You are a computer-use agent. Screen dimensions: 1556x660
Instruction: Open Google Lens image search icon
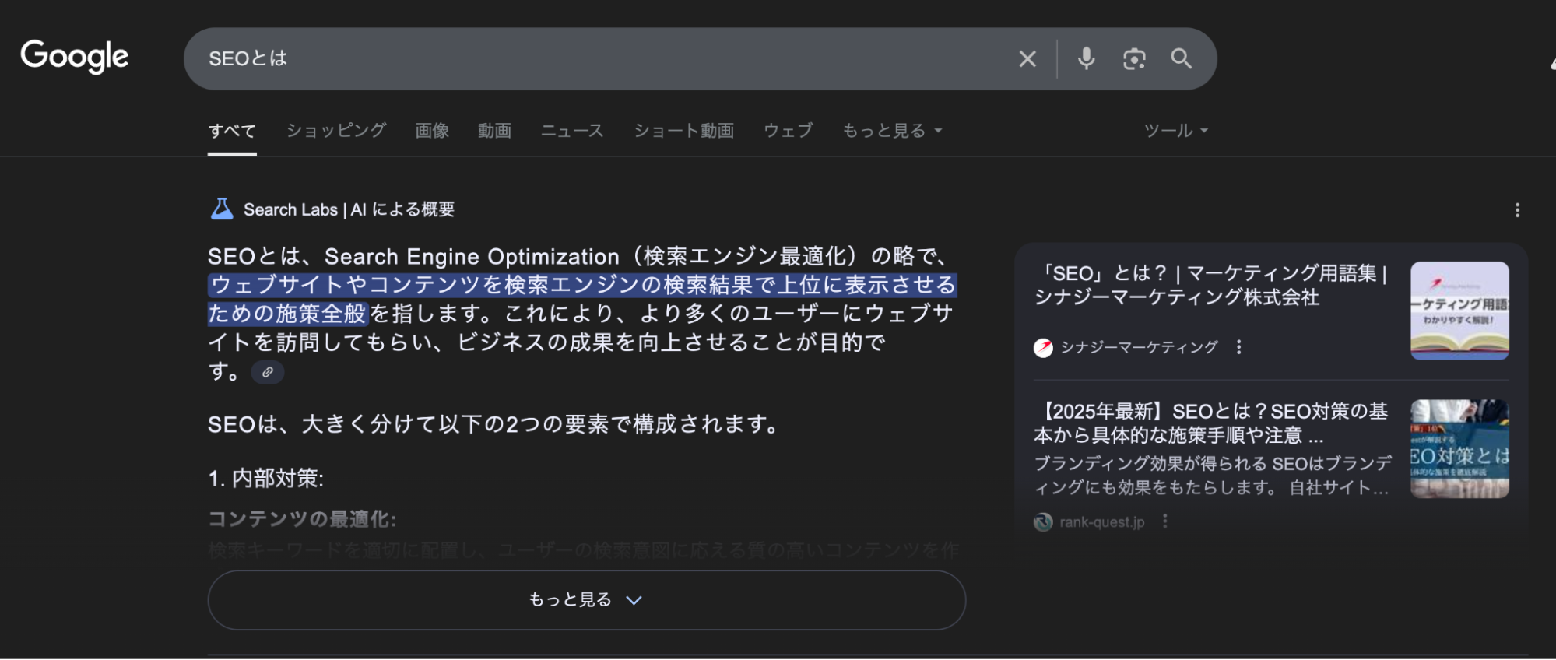1134,58
